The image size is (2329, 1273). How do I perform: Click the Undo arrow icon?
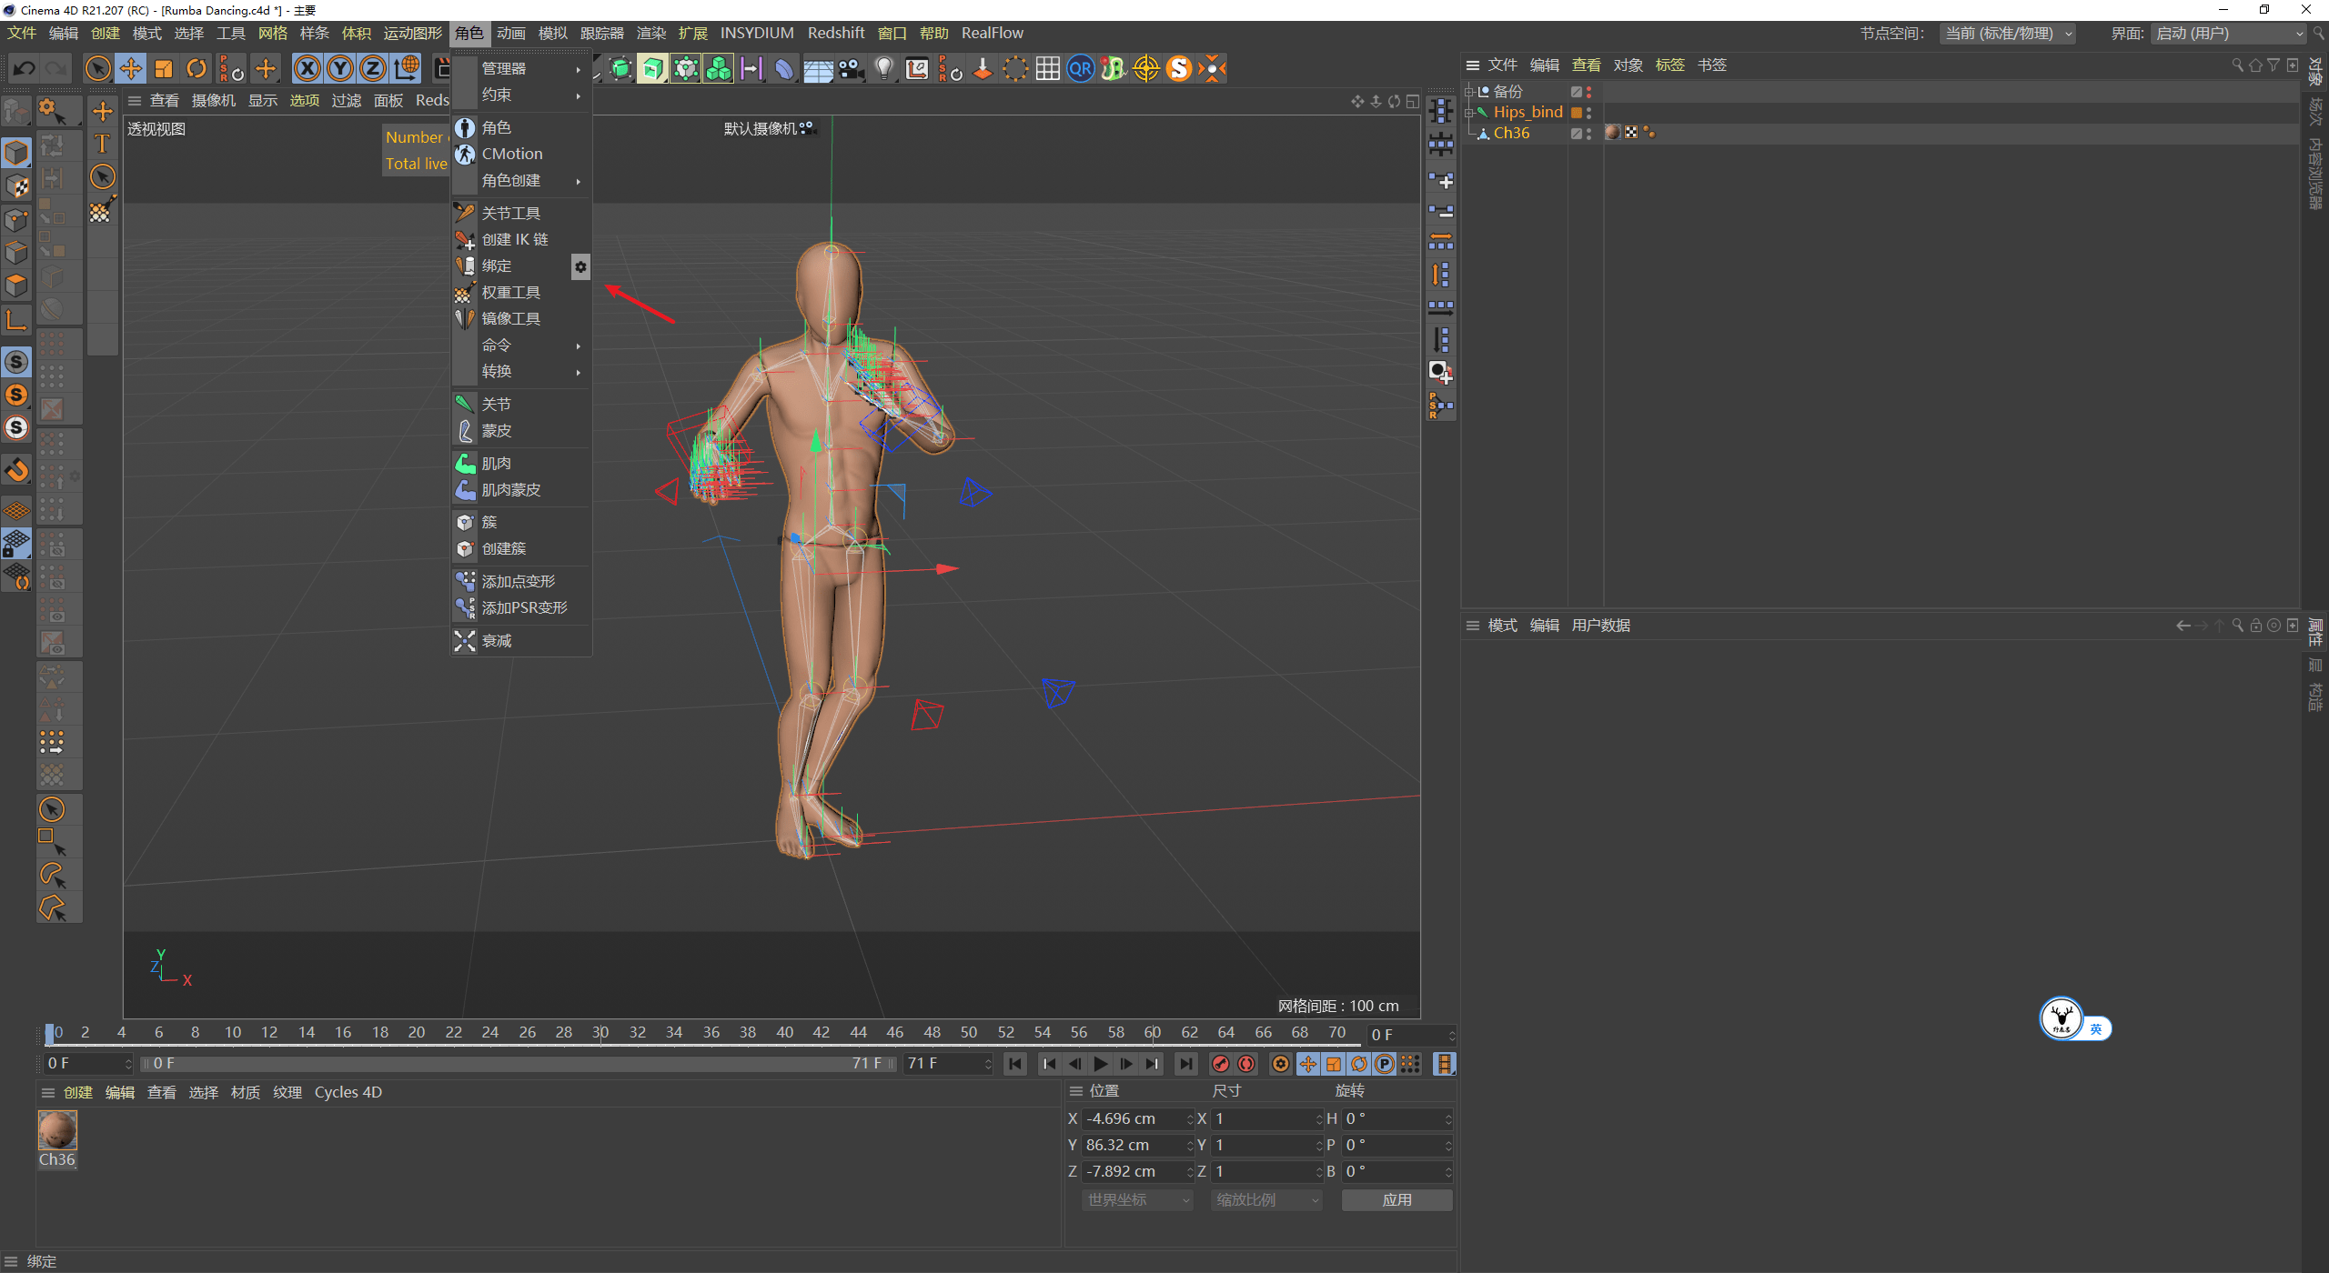point(25,68)
